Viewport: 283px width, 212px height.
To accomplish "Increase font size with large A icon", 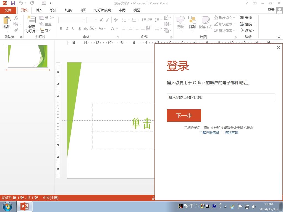I will tap(101, 20).
